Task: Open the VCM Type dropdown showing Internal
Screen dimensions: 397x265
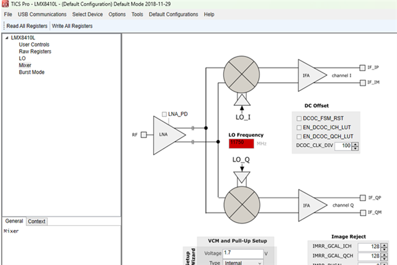Action: pyautogui.click(x=243, y=263)
